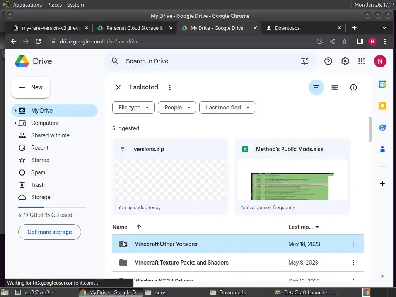
Task: Open Google Calendar side panel icon
Action: pyautogui.click(x=382, y=84)
